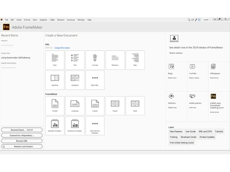Image resolution: width=230 pixels, height=172 pixels.
Task: Click Read more under Blogs
Action: click(172, 78)
